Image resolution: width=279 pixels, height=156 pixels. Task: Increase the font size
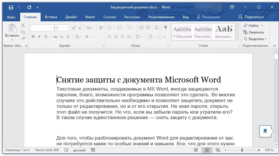74,28
